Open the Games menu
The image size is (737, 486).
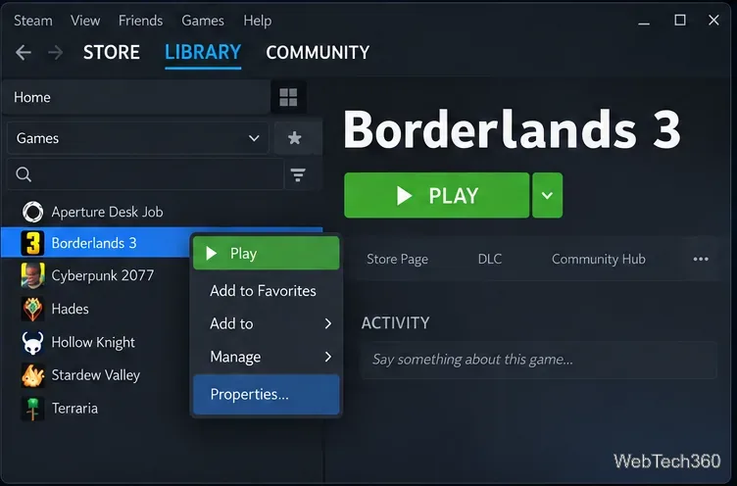[x=203, y=21]
